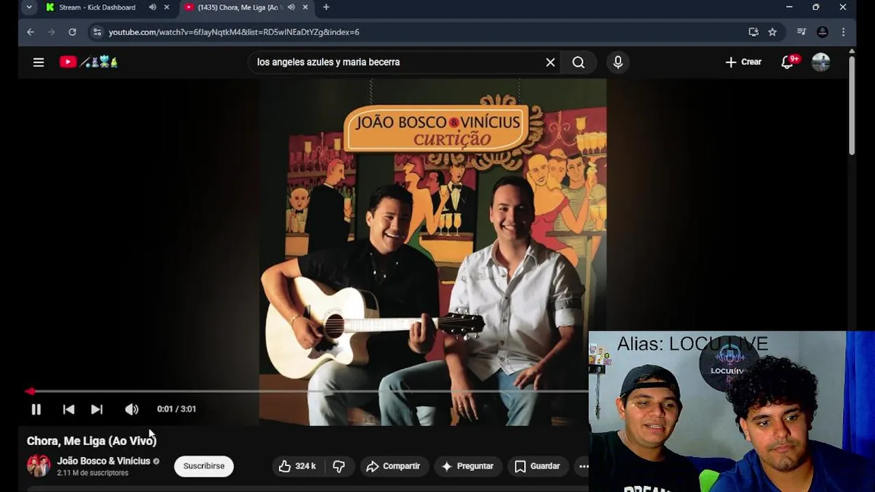This screenshot has height=492, width=875.
Task: Pause the video playback
Action: point(36,409)
